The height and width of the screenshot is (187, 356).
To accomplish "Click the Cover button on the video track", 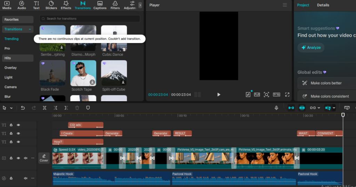I will pos(44,158).
